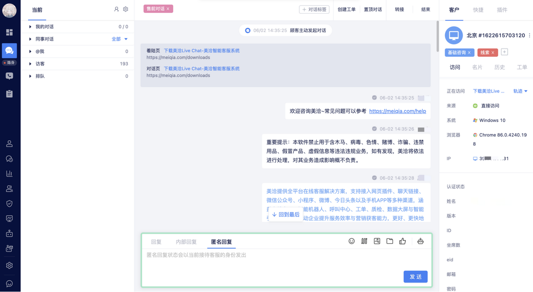Click the robot assistant icon in reply toolbar
The width and height of the screenshot is (533, 292).
click(x=420, y=241)
